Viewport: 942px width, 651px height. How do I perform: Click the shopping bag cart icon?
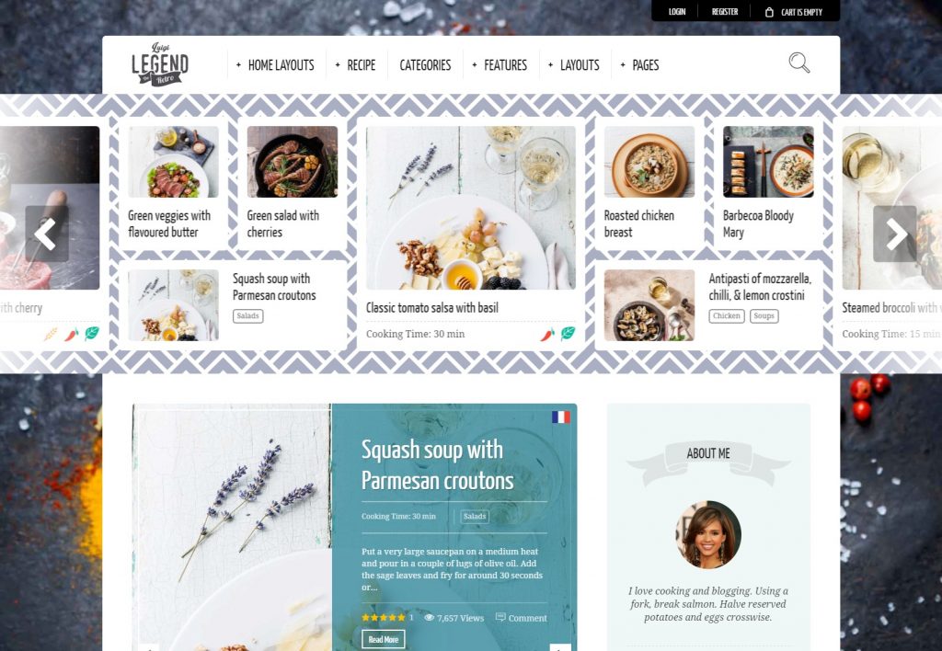click(x=769, y=12)
